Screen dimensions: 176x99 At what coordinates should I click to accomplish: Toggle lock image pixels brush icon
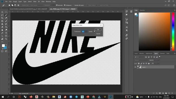(x=141, y=64)
